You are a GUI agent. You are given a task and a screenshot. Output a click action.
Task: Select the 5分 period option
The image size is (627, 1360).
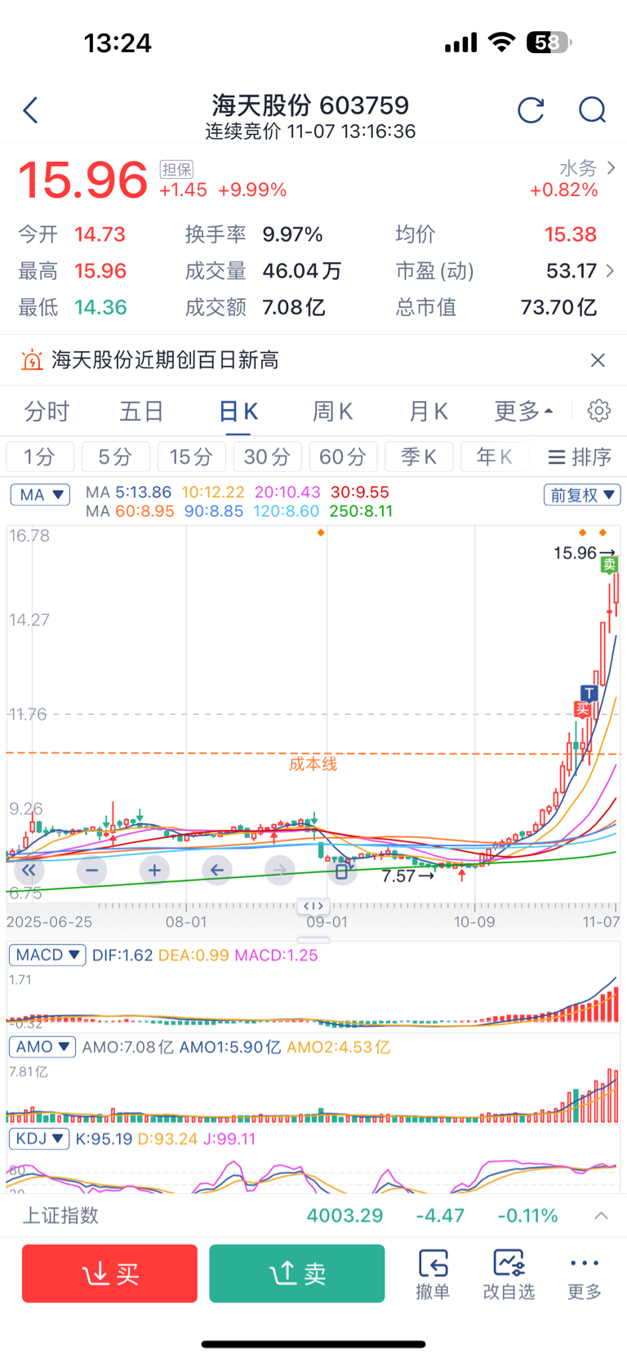pos(116,457)
